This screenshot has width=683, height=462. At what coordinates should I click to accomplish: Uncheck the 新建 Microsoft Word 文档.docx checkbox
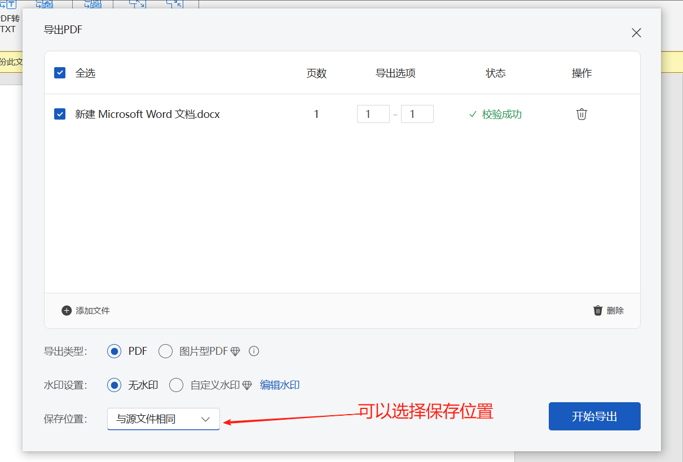click(60, 114)
